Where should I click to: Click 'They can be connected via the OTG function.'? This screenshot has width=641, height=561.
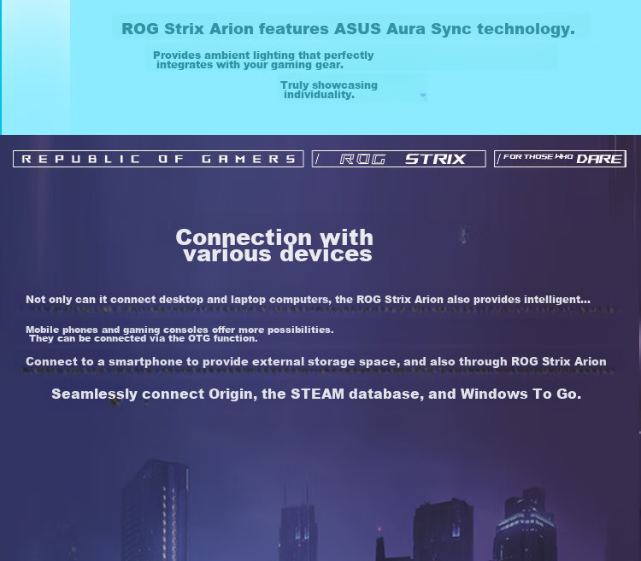144,338
